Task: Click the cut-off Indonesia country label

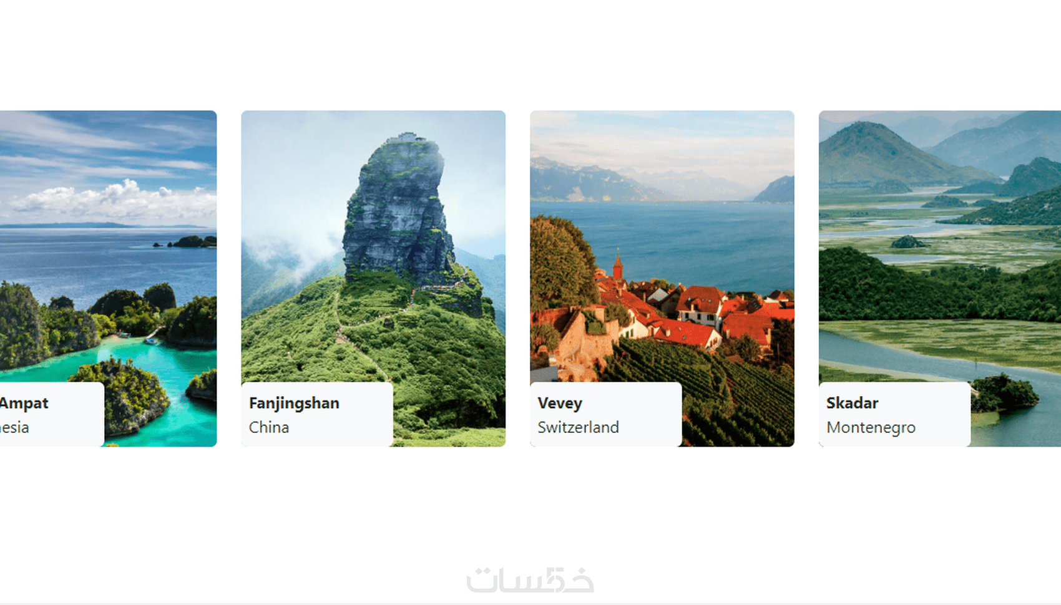Action: tap(14, 427)
